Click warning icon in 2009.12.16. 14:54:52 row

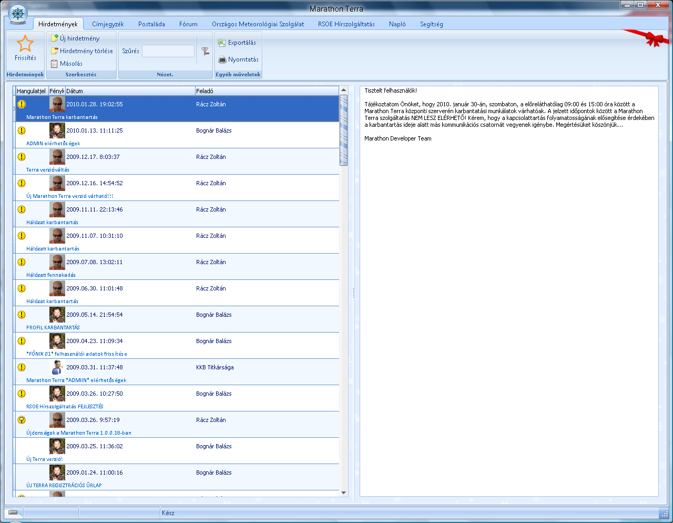(x=22, y=183)
